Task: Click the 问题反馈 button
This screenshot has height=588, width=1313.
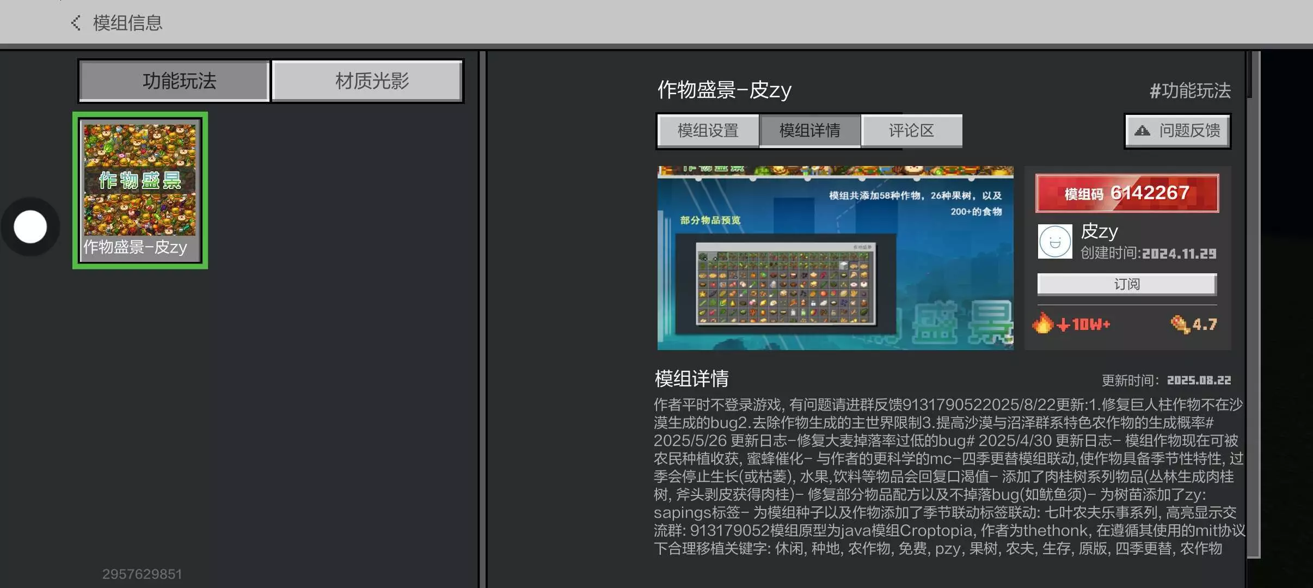Action: coord(1178,131)
